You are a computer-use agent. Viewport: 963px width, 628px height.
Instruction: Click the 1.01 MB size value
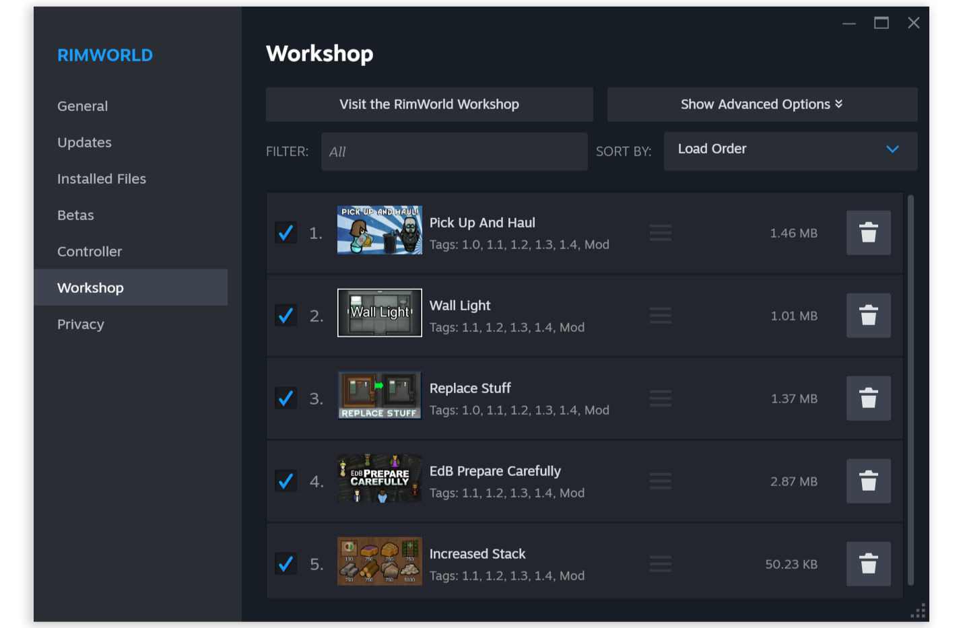(x=794, y=316)
